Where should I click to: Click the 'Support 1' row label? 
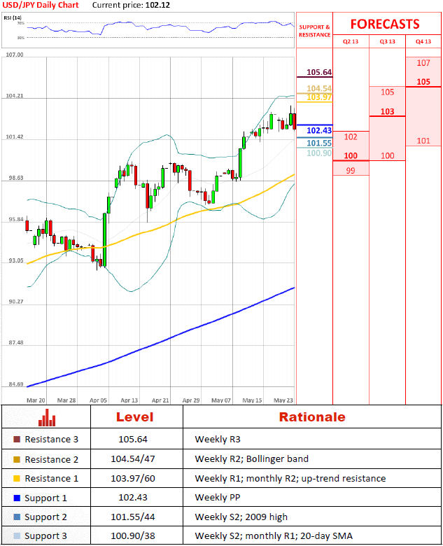coord(45,498)
